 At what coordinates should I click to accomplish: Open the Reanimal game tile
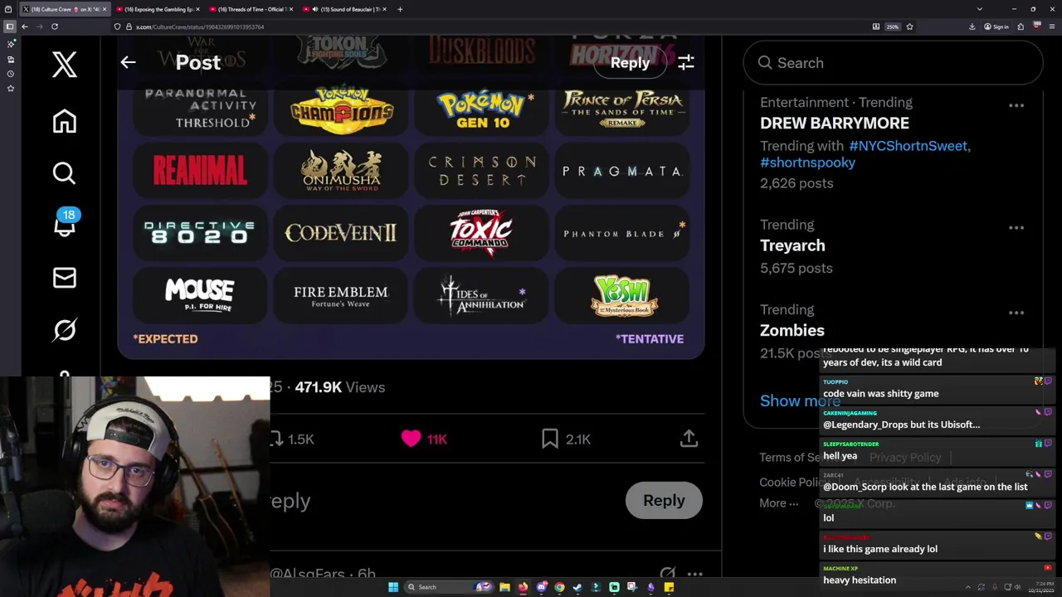(199, 170)
